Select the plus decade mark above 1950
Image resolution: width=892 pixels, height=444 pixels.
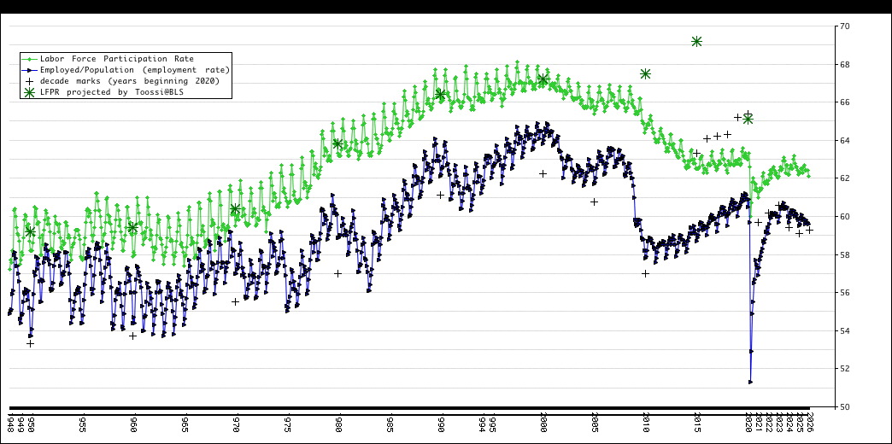pos(30,343)
